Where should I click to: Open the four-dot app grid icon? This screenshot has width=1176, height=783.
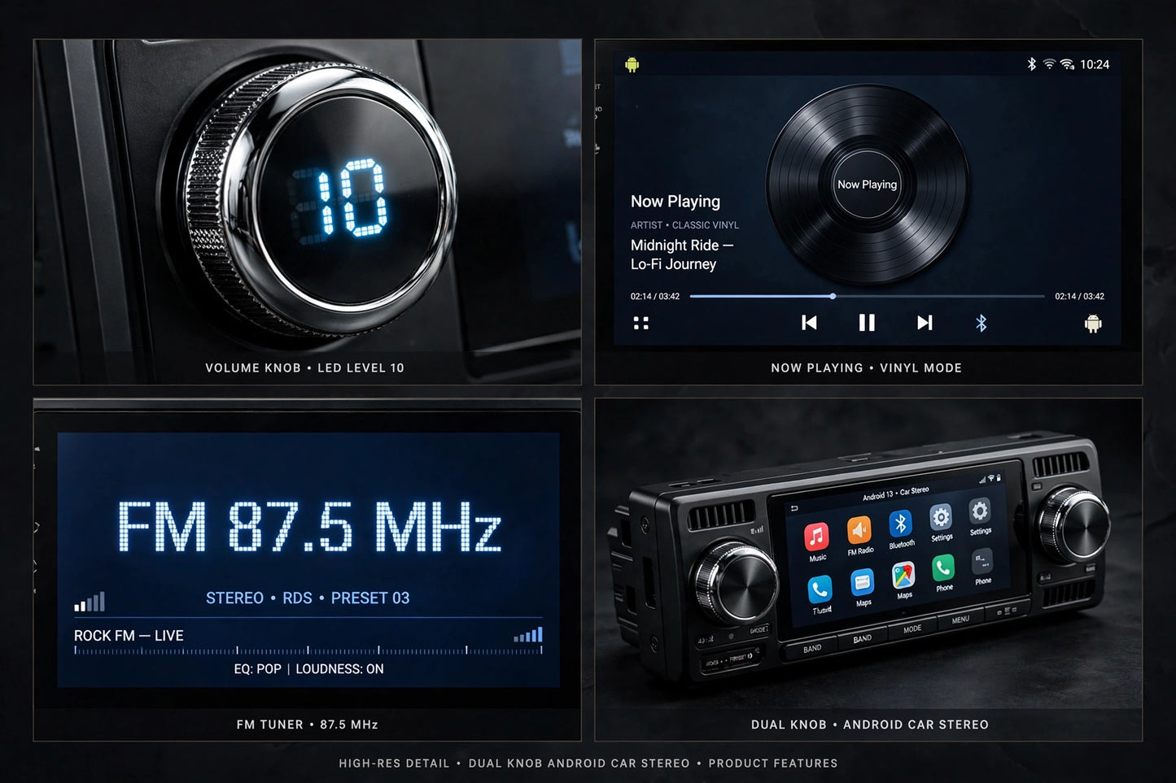pos(641,323)
